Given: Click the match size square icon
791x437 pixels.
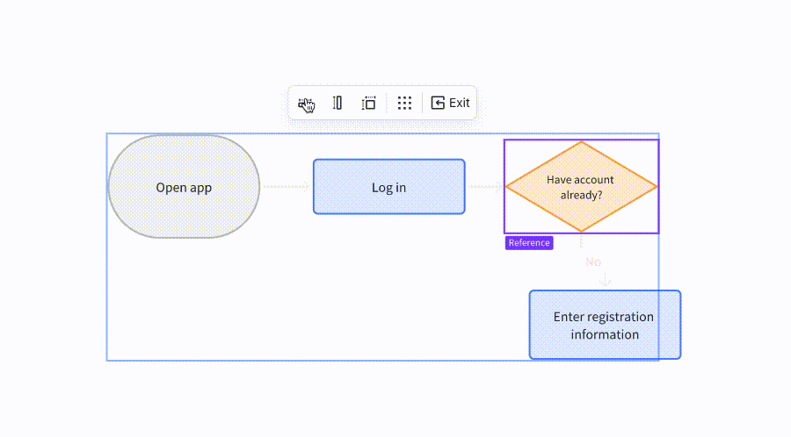Looking at the screenshot, I should pos(369,103).
